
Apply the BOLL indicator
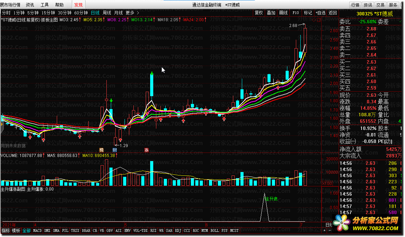(x=214, y=231)
